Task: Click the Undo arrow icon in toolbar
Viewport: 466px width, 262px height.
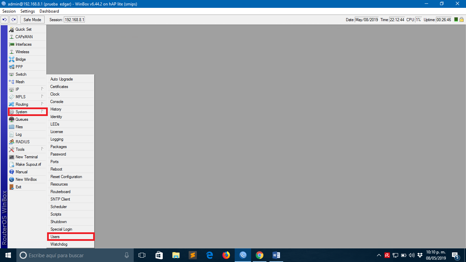Action: click(x=5, y=20)
